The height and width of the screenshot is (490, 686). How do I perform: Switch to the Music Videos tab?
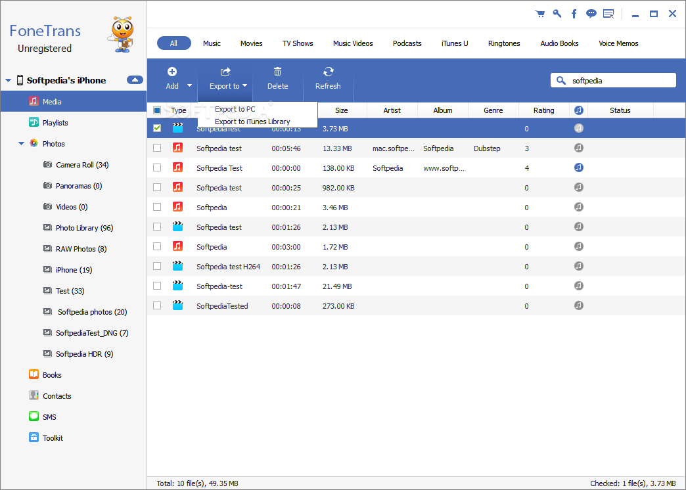353,43
